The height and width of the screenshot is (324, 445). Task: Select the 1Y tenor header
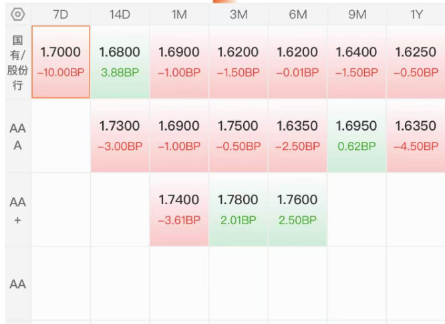click(x=416, y=14)
